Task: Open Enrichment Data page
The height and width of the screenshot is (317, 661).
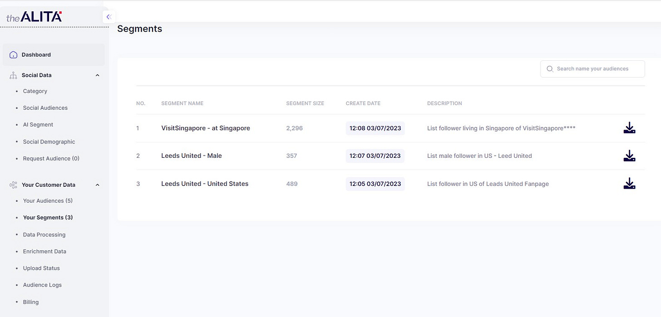Action: [44, 251]
